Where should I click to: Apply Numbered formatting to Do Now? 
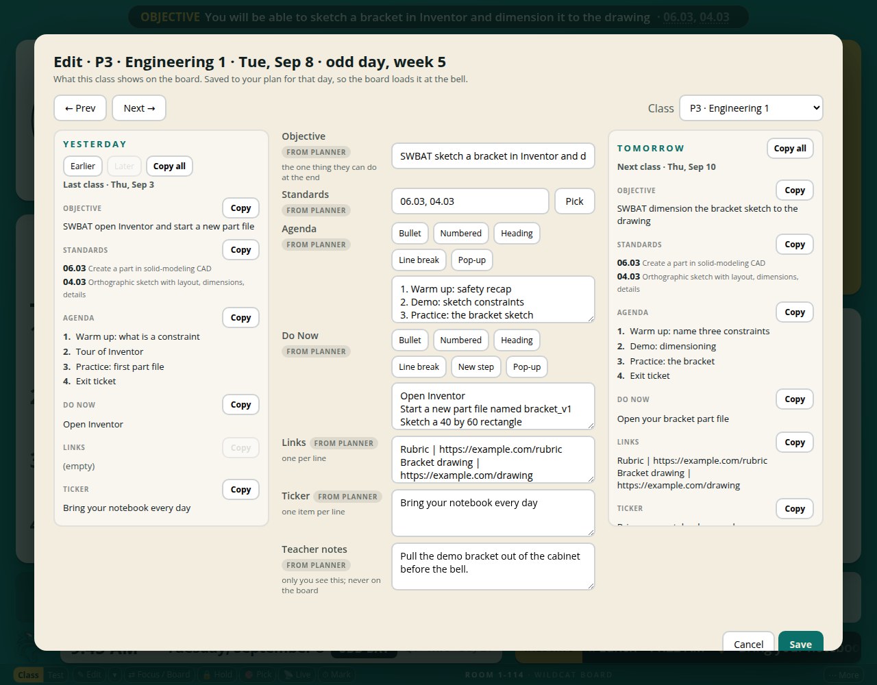(460, 340)
